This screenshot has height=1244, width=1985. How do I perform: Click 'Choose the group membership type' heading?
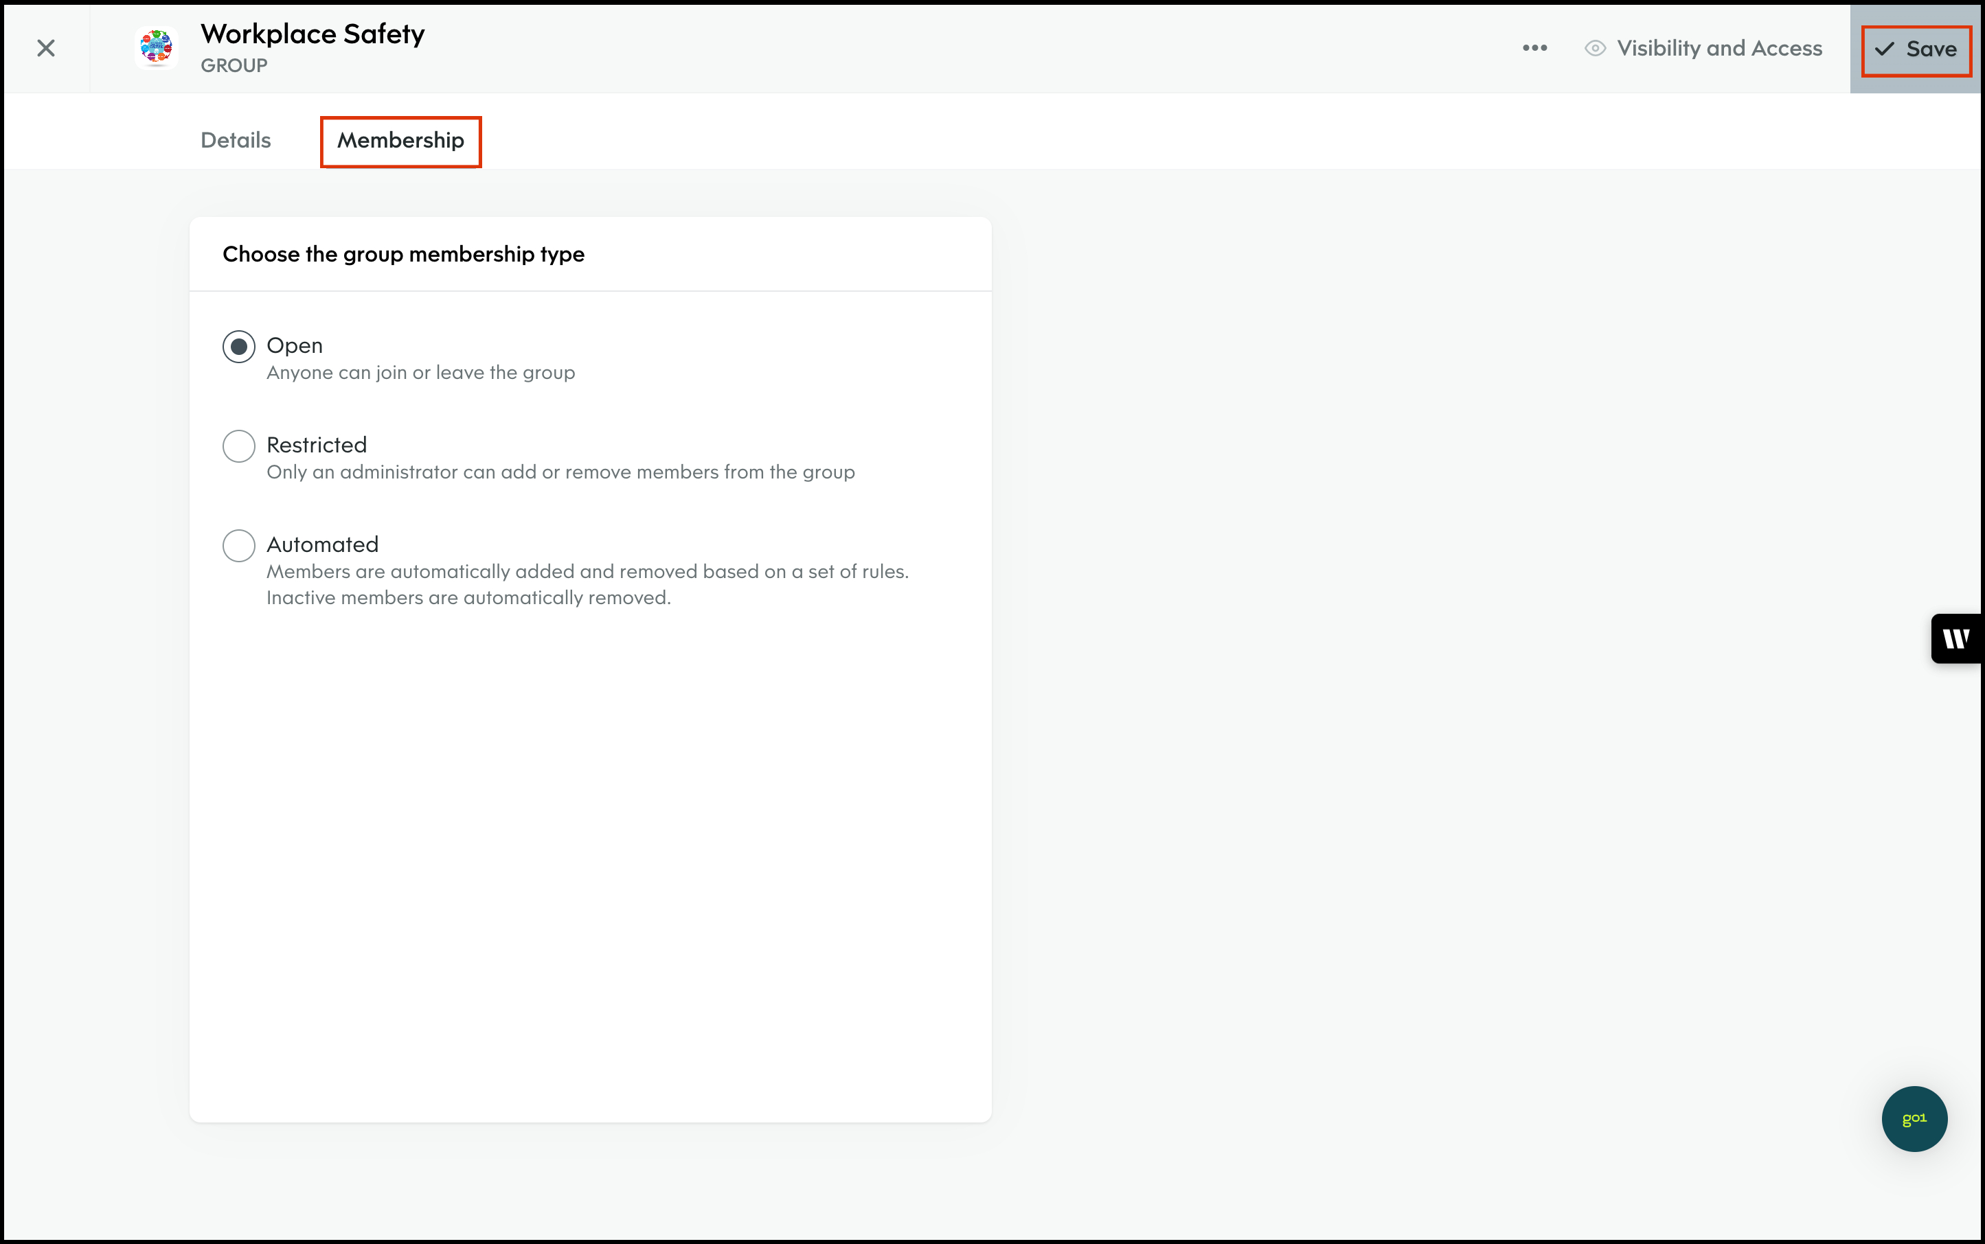click(x=403, y=254)
